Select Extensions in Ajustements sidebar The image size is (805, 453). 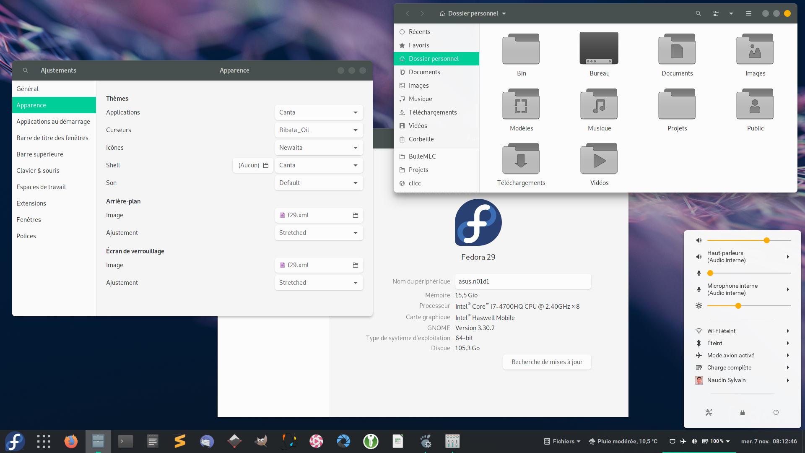click(31, 203)
